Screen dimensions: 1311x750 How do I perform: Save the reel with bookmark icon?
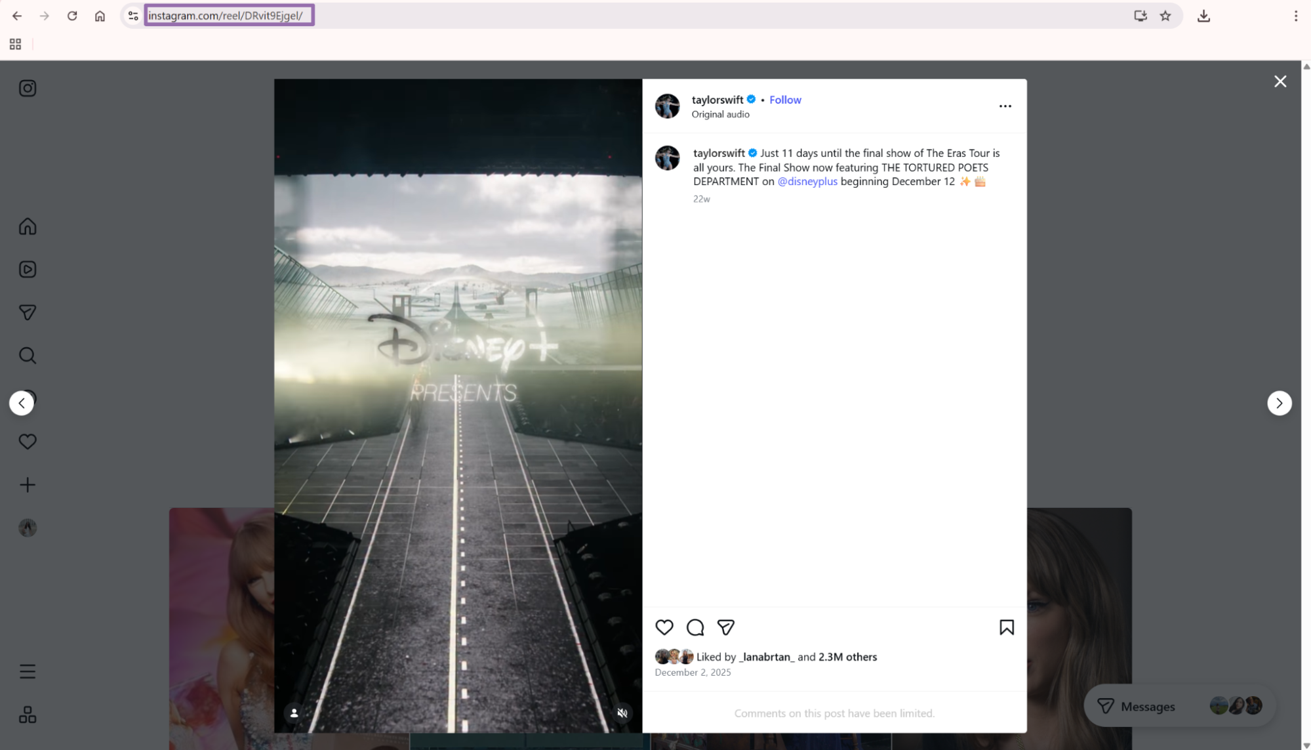tap(1007, 627)
